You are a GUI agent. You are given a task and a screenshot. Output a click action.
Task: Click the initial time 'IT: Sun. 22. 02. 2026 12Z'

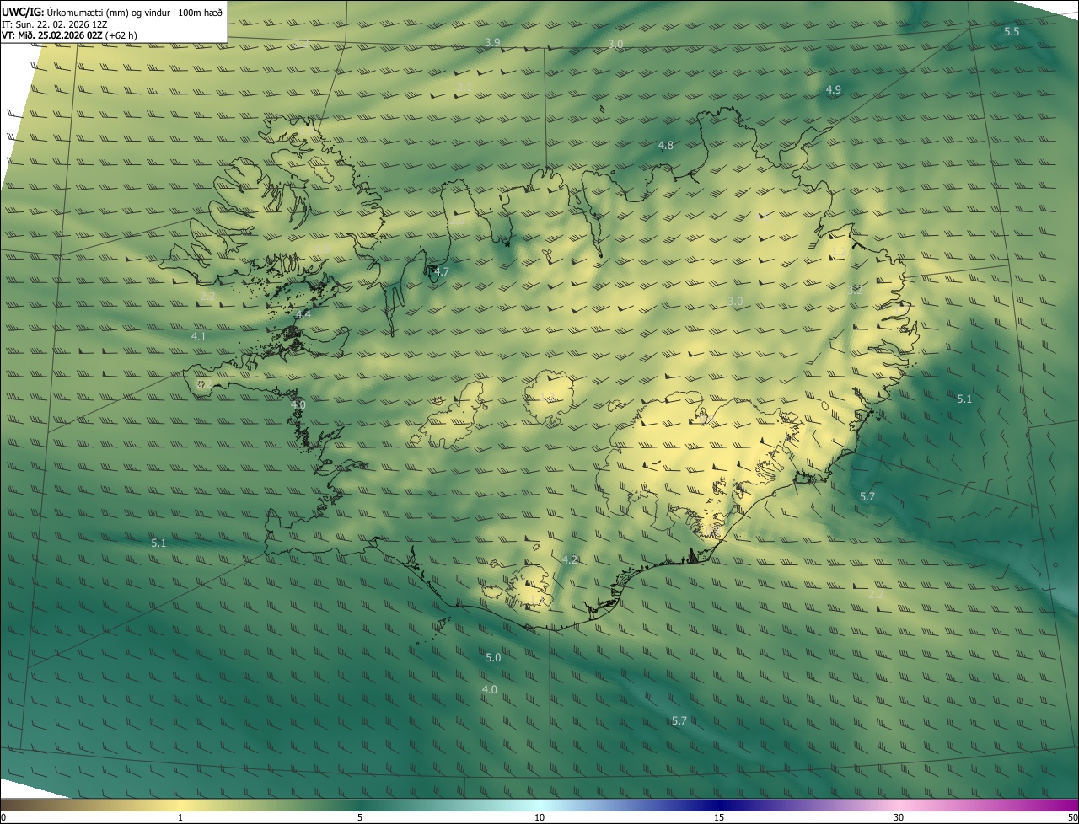click(55, 24)
